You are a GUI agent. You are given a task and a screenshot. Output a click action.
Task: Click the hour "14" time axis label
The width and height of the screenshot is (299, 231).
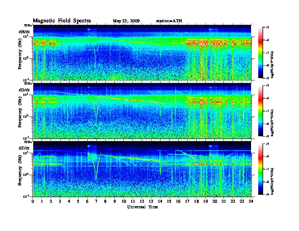pyautogui.click(x=160, y=202)
